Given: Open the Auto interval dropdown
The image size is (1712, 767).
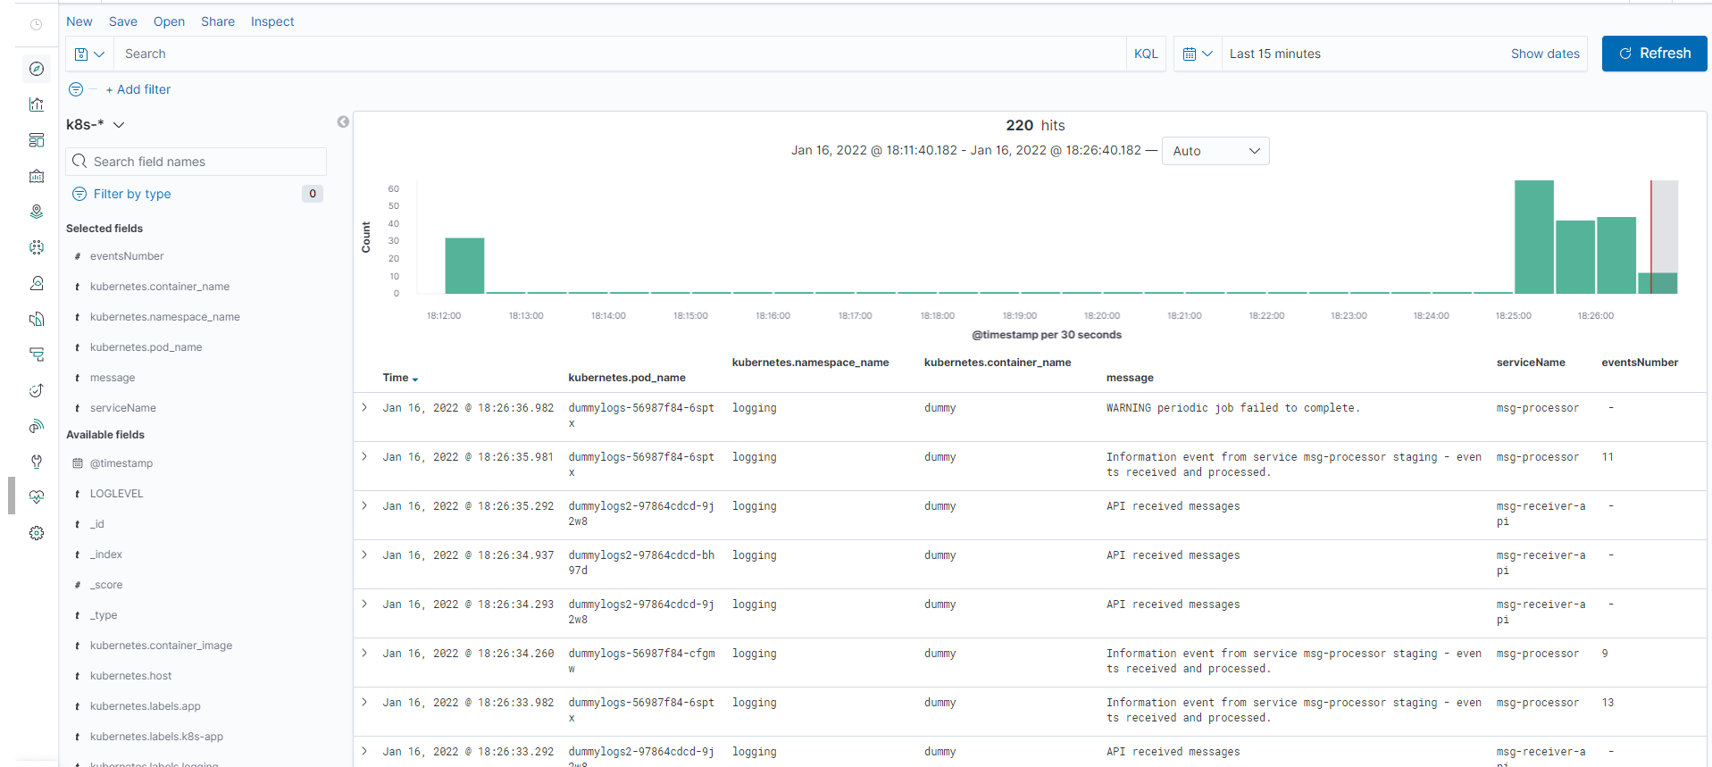Looking at the screenshot, I should pyautogui.click(x=1215, y=151).
